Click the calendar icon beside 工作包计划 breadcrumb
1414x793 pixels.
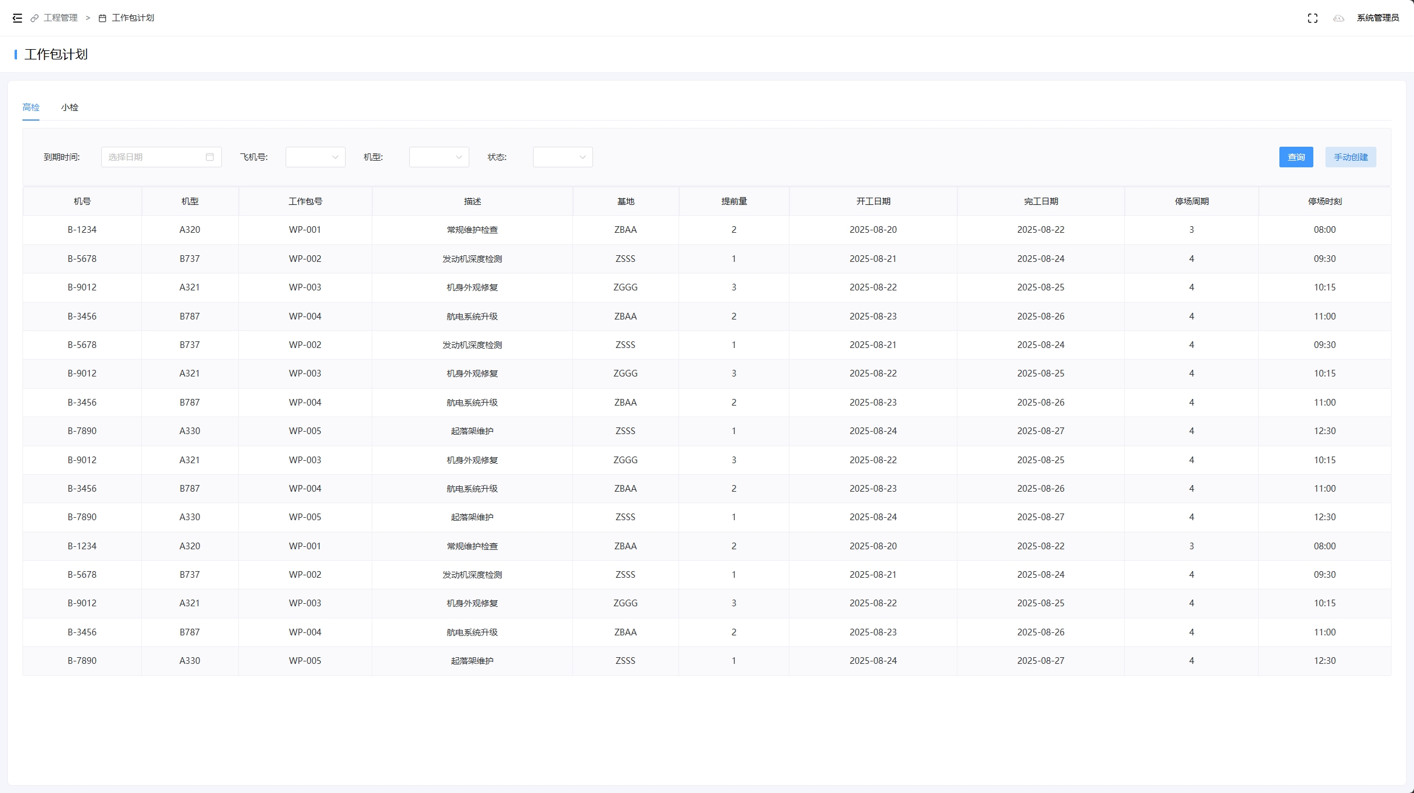pos(102,18)
